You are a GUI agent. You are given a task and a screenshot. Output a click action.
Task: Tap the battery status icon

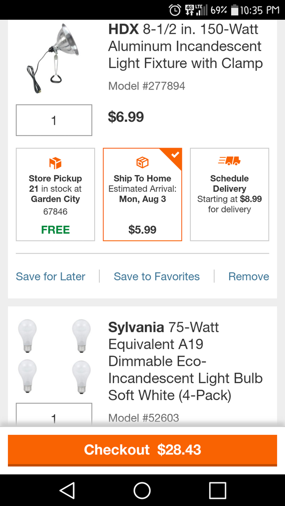coord(234,10)
